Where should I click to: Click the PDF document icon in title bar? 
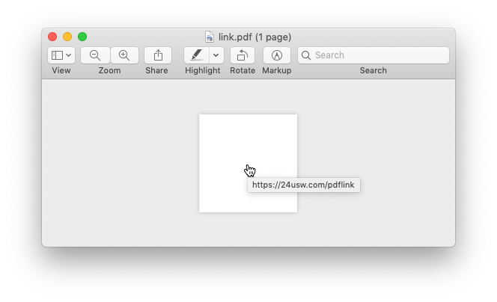pyautogui.click(x=209, y=37)
